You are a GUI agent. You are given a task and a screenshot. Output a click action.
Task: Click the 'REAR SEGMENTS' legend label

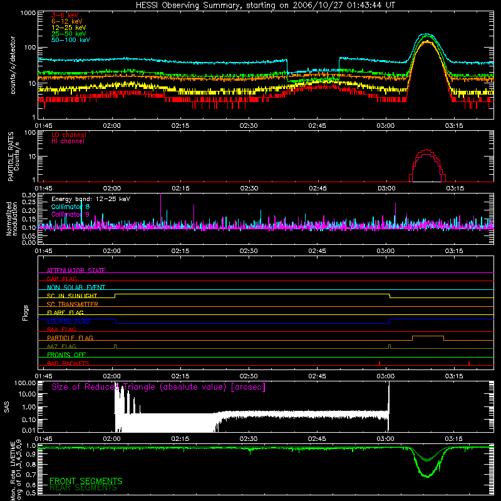pyautogui.click(x=83, y=488)
